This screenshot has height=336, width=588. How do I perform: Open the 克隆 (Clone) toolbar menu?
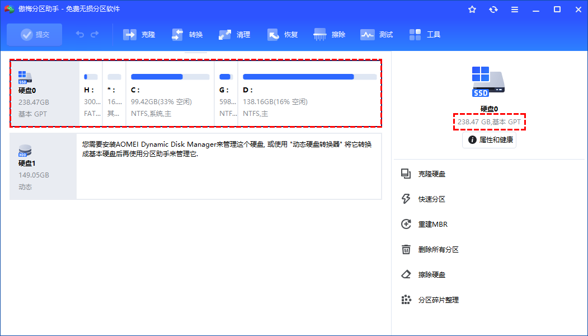pos(139,35)
